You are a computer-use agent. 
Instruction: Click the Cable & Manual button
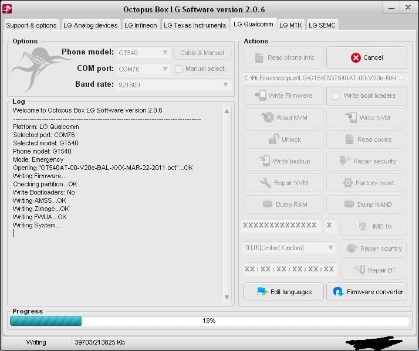(202, 53)
